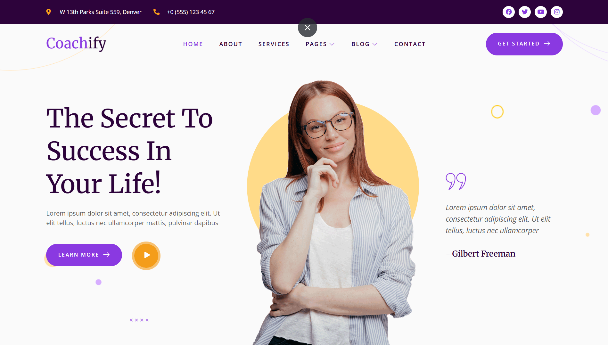608x345 pixels.
Task: Open the Contact page
Action: coord(410,44)
